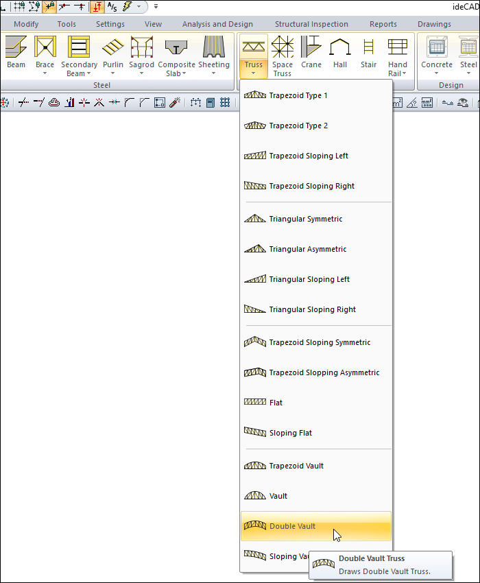Expand the Composite Slab dropdown arrow
The width and height of the screenshot is (480, 583).
coord(184,73)
